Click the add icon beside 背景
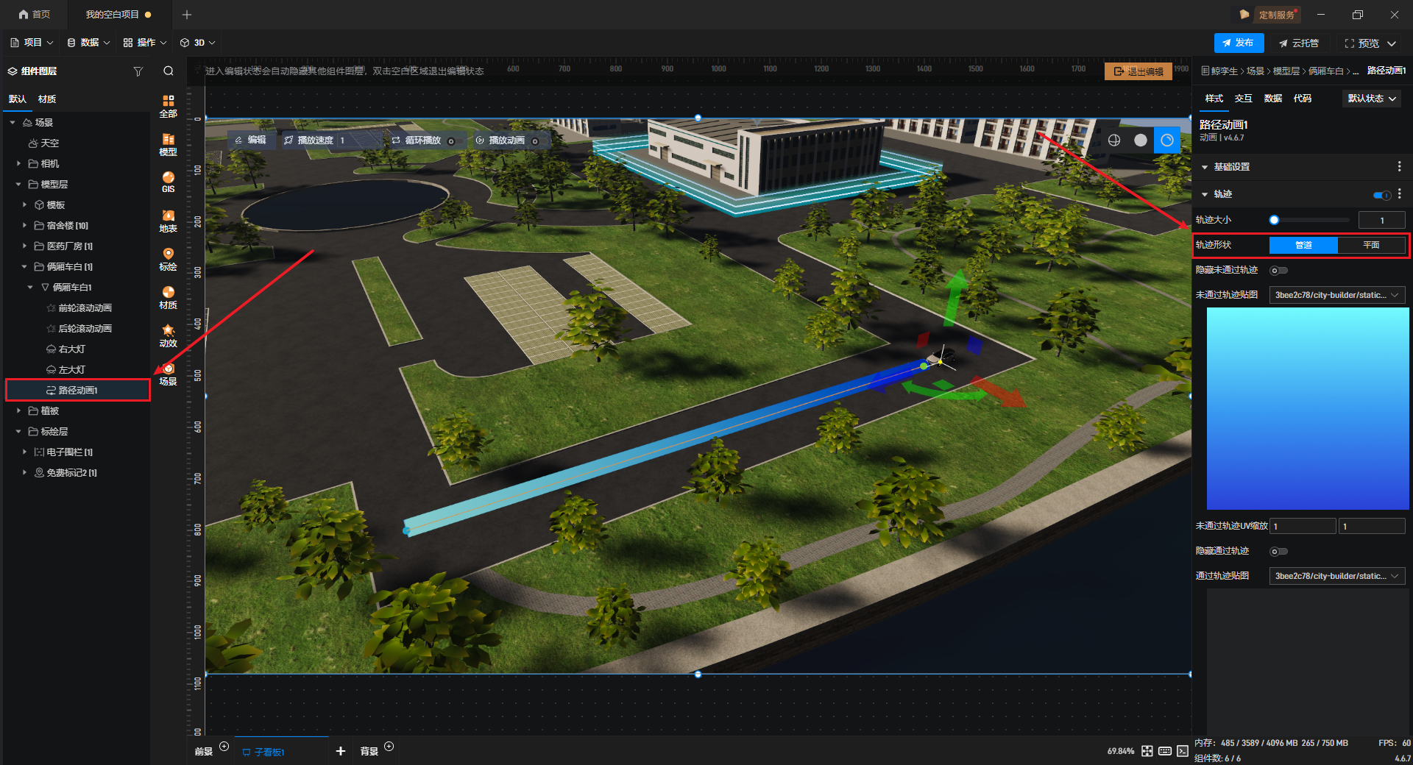The width and height of the screenshot is (1413, 765). click(x=389, y=747)
